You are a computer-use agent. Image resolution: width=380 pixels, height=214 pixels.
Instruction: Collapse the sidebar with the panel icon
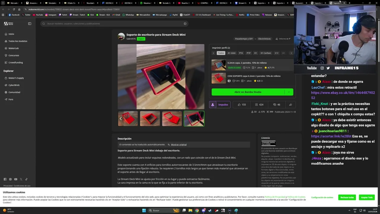pos(30,23)
